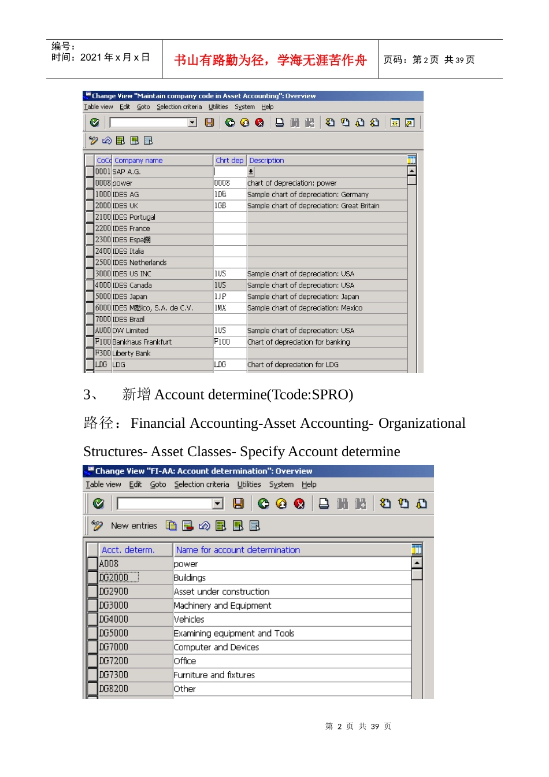Screen dimensions: 549x777
Task: Select row checkbox for DG7200 Office
Action: [x=92, y=661]
